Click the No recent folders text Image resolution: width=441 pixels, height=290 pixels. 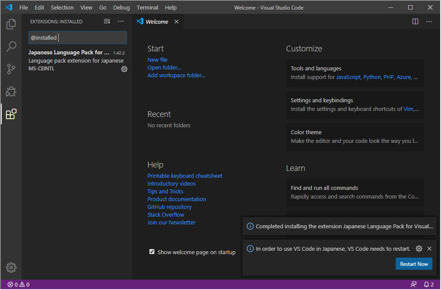pyautogui.click(x=169, y=126)
